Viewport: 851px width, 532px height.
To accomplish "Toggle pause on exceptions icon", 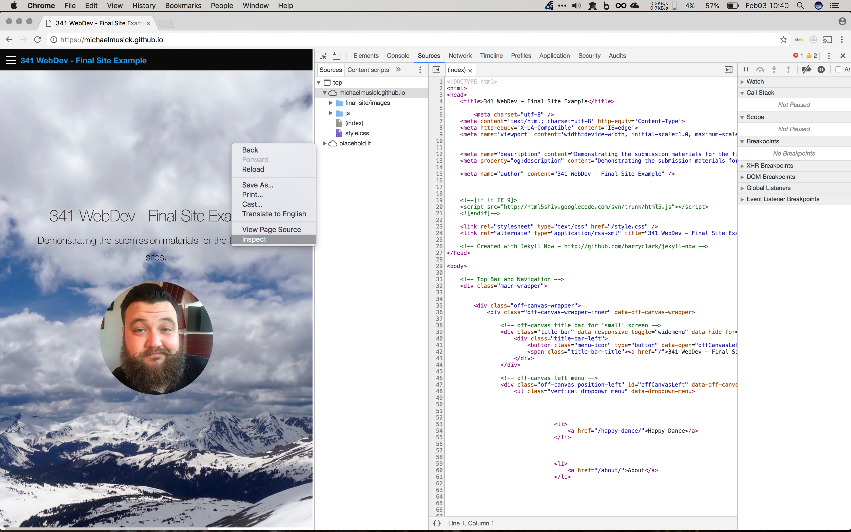I will click(821, 70).
